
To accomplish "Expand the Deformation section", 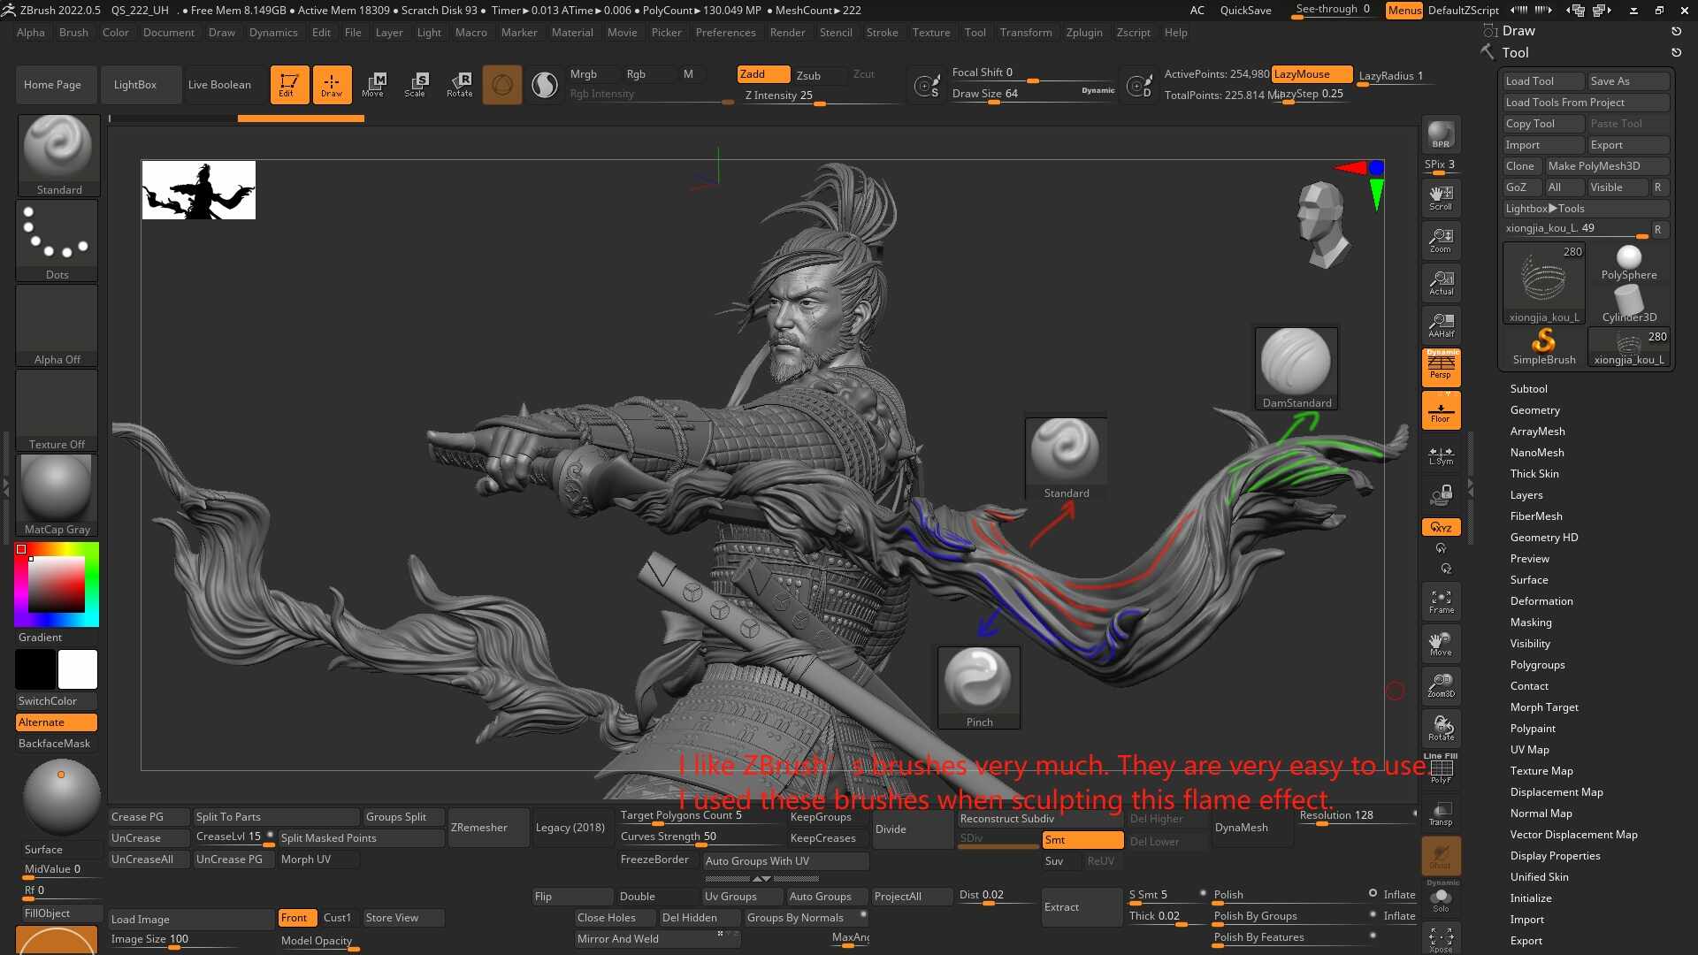I will (1541, 601).
